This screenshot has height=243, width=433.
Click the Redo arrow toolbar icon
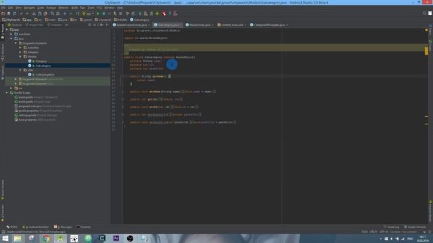point(27,13)
